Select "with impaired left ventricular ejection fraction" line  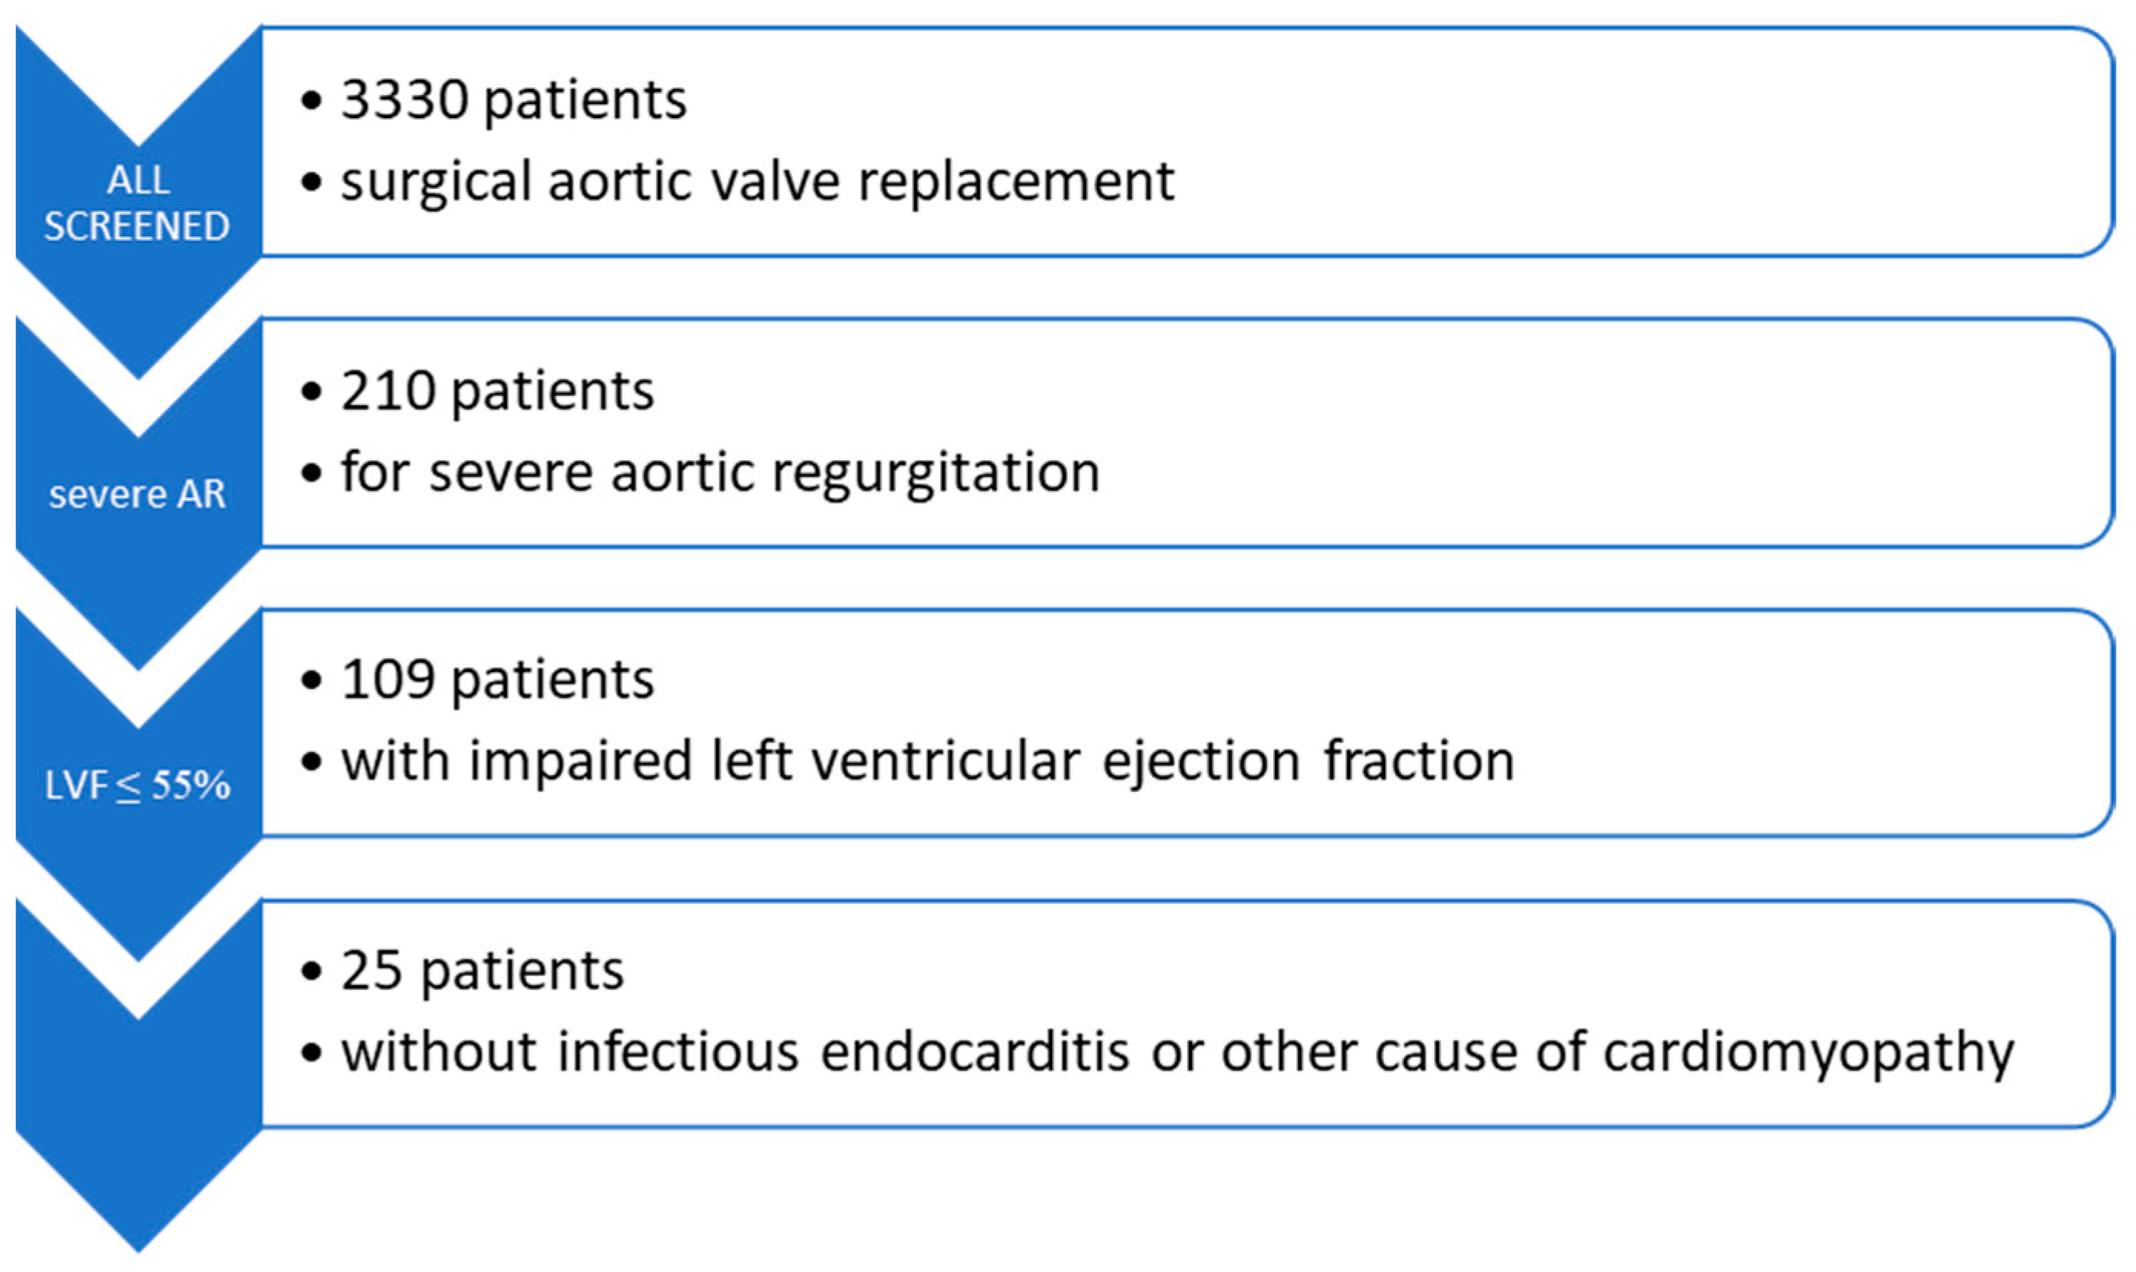[928, 761]
